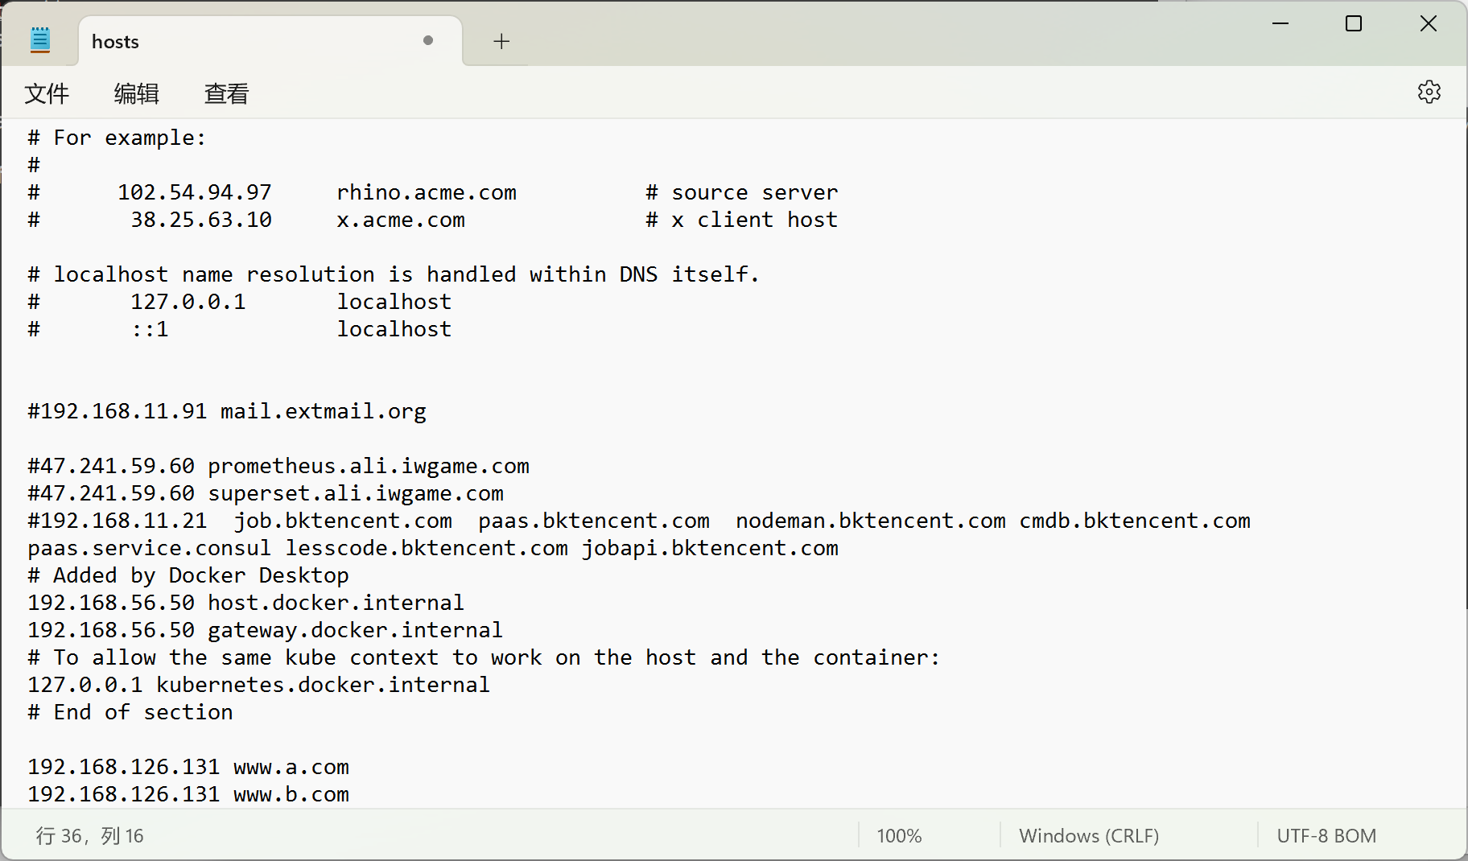
Task: Open the 查看 (View) menu
Action: (226, 94)
